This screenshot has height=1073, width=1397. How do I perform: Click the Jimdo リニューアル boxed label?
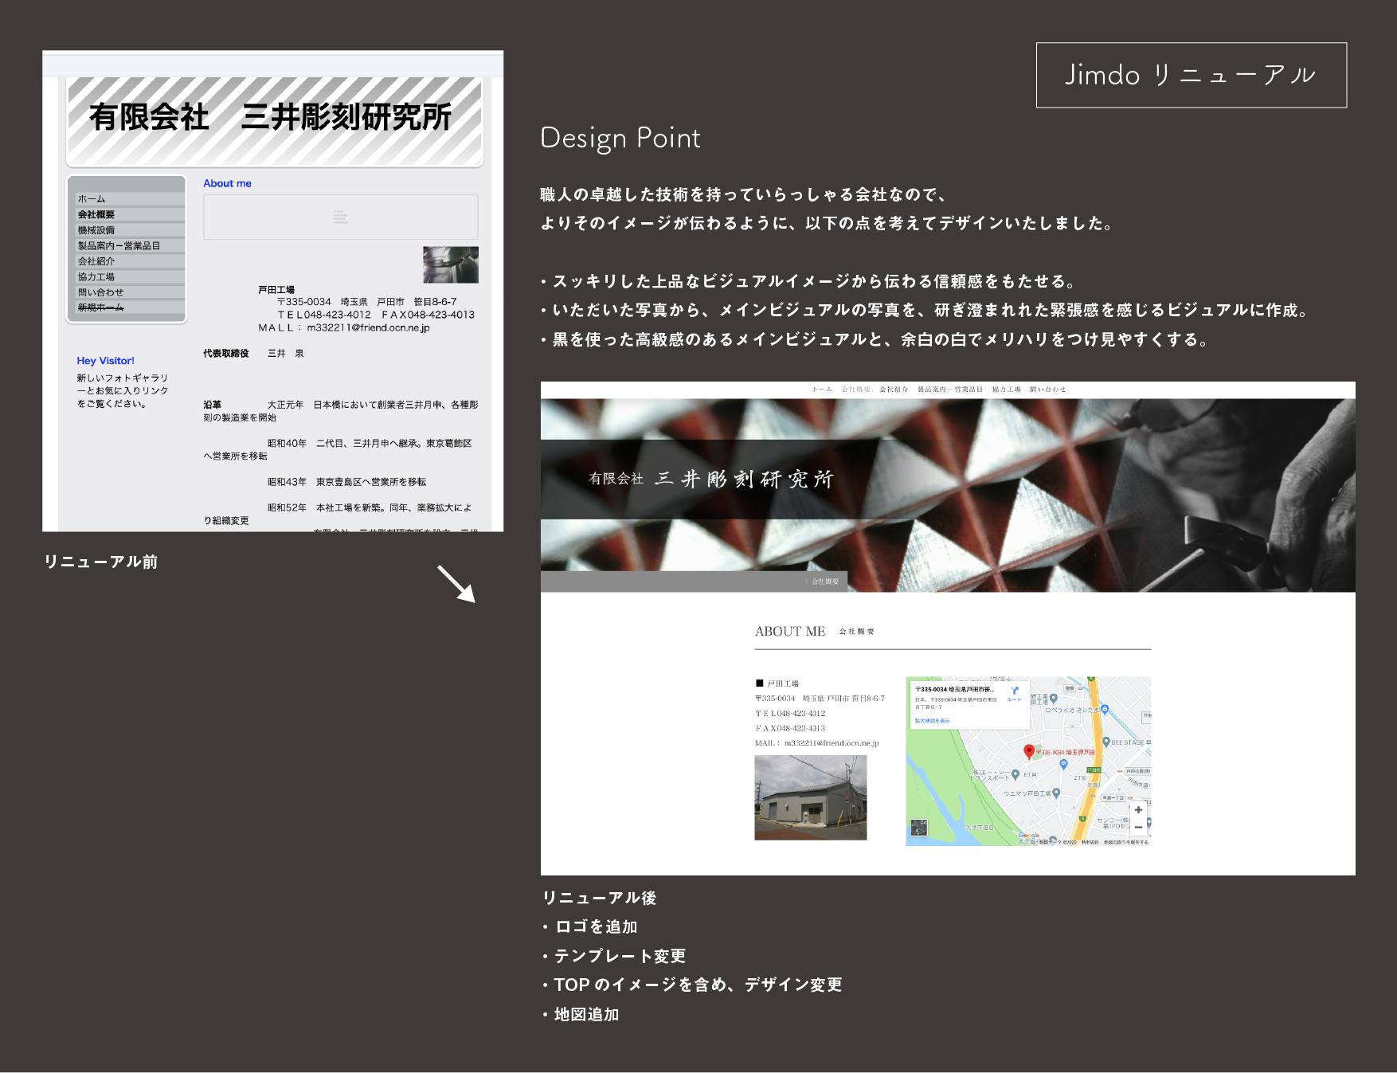pos(1191,75)
